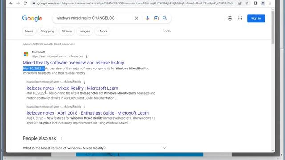285x160 pixels.
Task: Open People also ask options menu
Action: (x=61, y=139)
